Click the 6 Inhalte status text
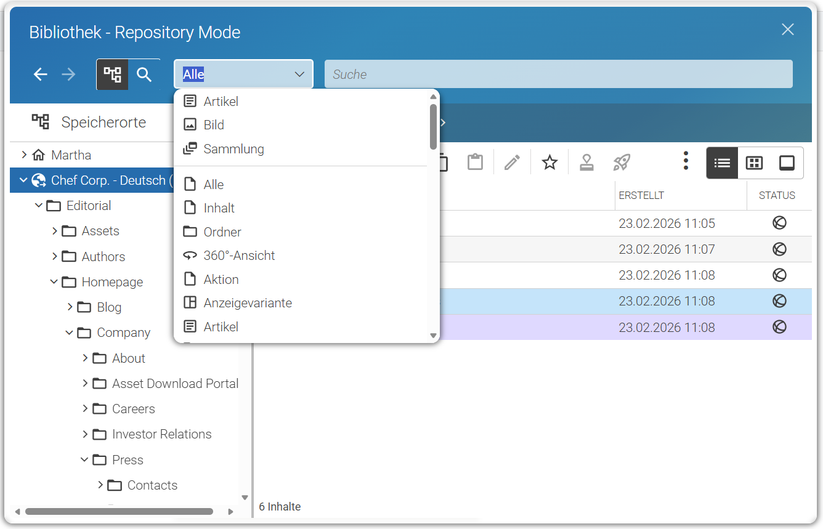The image size is (823, 529). coord(280,507)
